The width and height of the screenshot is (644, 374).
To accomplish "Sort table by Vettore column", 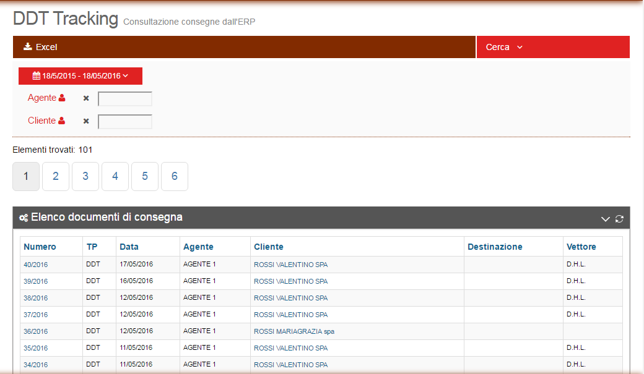I will point(581,247).
